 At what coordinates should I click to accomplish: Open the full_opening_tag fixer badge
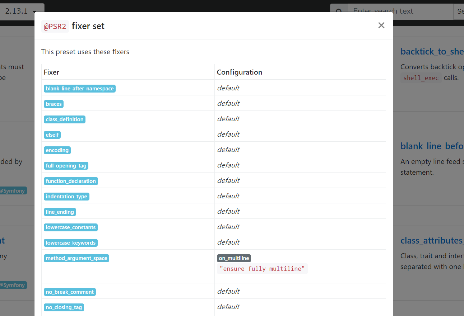tap(66, 166)
